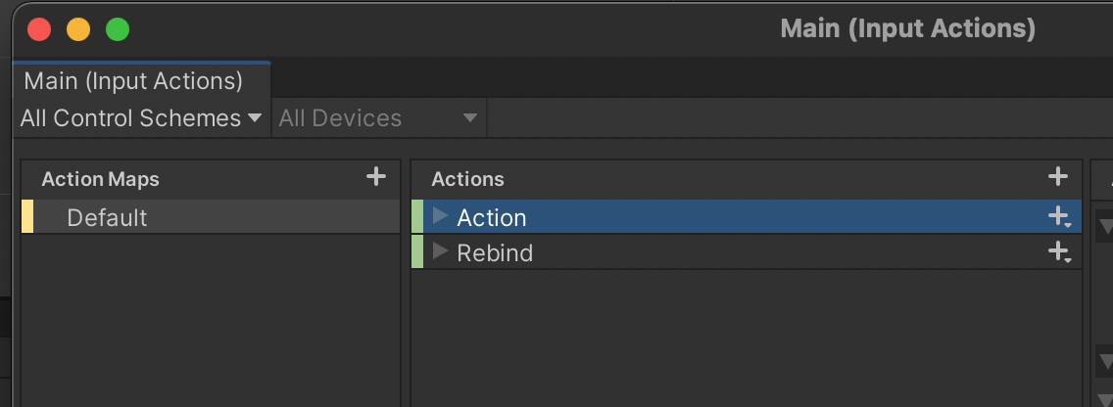The width and height of the screenshot is (1113, 407).
Task: Click the yellow bar beside Default
Action: (27, 217)
